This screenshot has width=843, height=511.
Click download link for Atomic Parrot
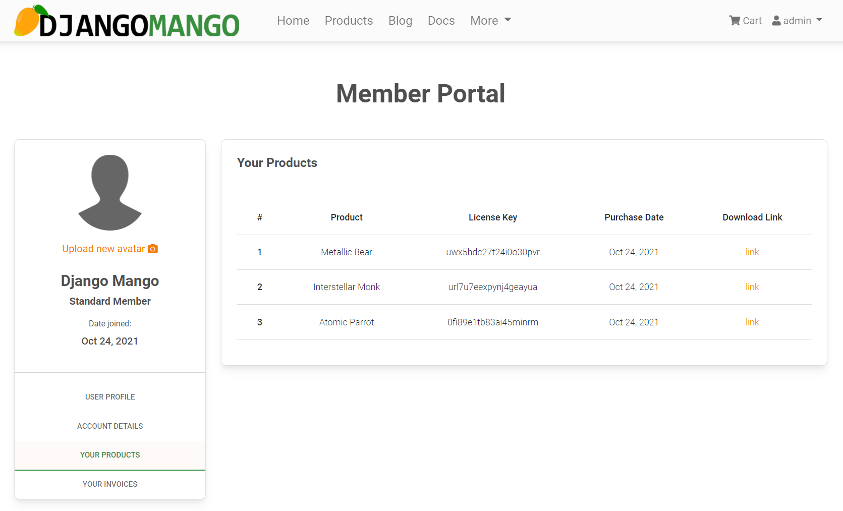752,322
